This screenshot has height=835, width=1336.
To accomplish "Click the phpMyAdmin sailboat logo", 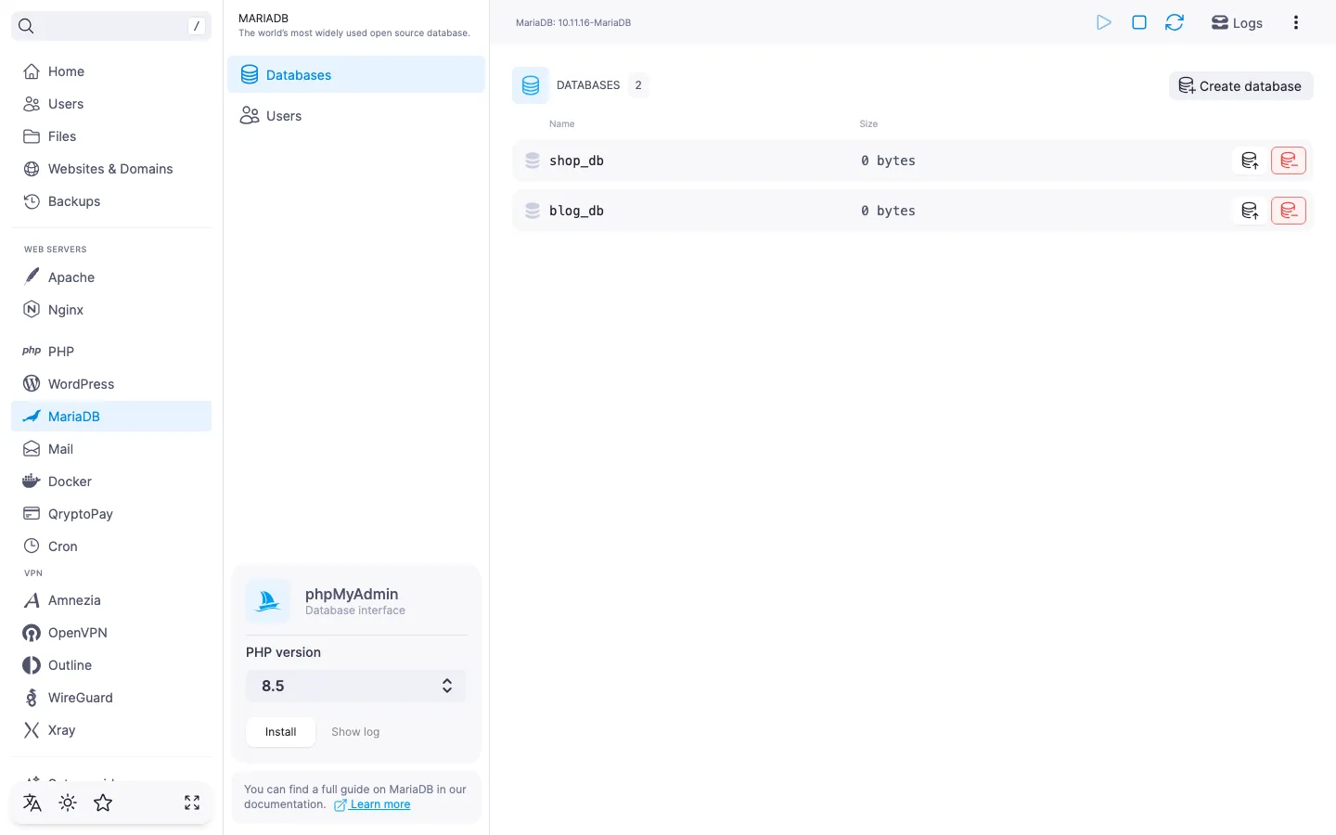I will (268, 601).
